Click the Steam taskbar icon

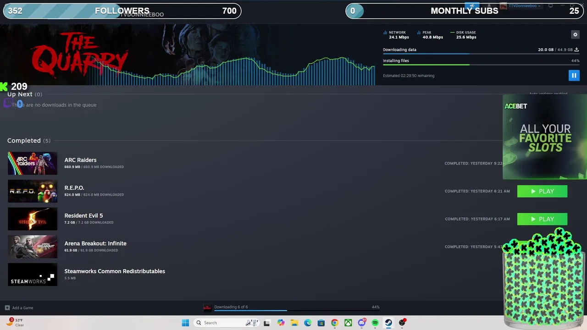pyautogui.click(x=388, y=323)
